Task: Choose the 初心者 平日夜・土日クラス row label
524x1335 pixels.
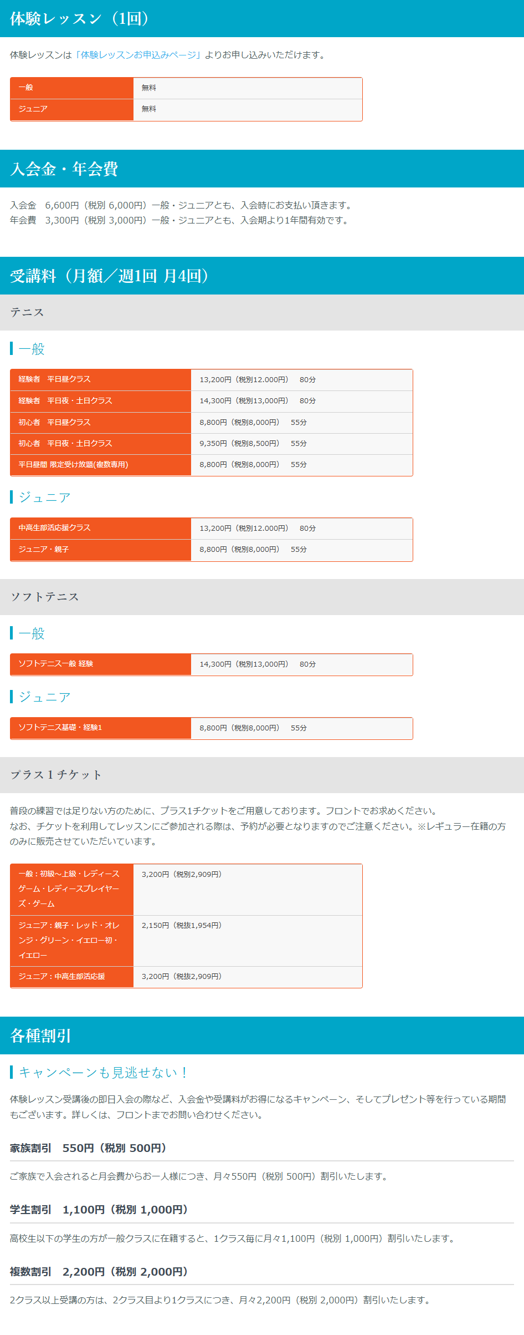Action: click(x=65, y=444)
